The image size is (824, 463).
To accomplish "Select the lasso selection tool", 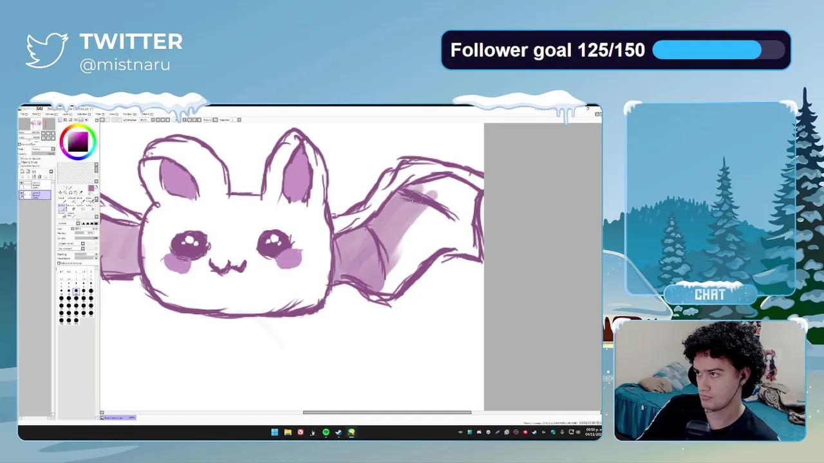I will [x=65, y=188].
